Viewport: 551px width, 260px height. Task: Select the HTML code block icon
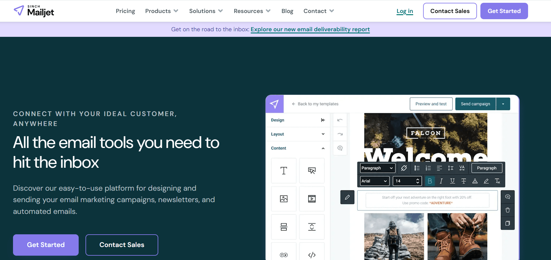(x=312, y=254)
